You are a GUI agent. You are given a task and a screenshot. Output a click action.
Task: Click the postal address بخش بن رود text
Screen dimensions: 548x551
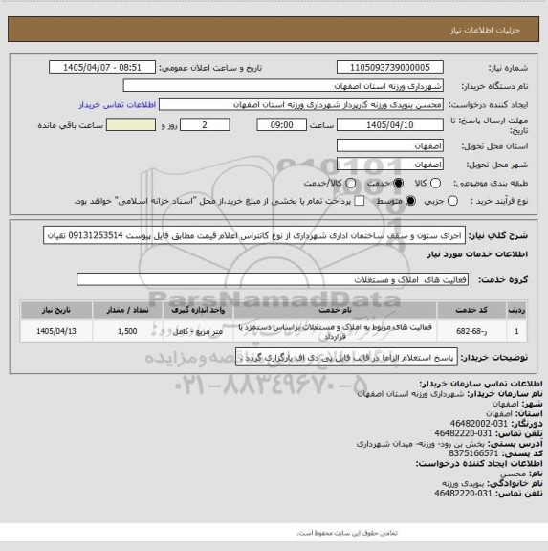pos(421,444)
